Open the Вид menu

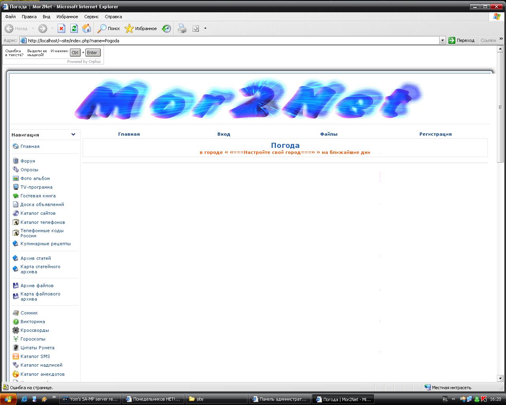coord(46,17)
